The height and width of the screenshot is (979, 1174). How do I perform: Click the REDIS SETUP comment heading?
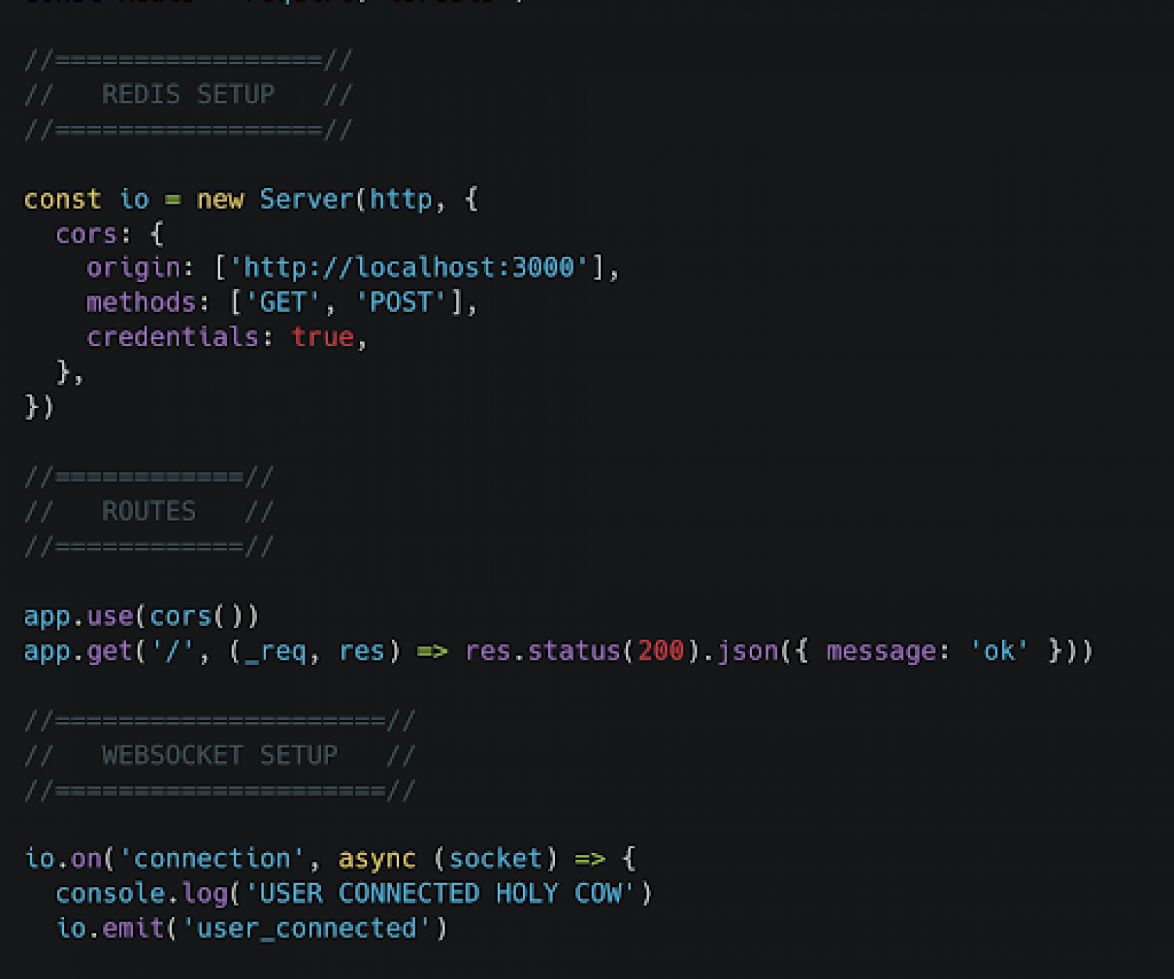188,95
